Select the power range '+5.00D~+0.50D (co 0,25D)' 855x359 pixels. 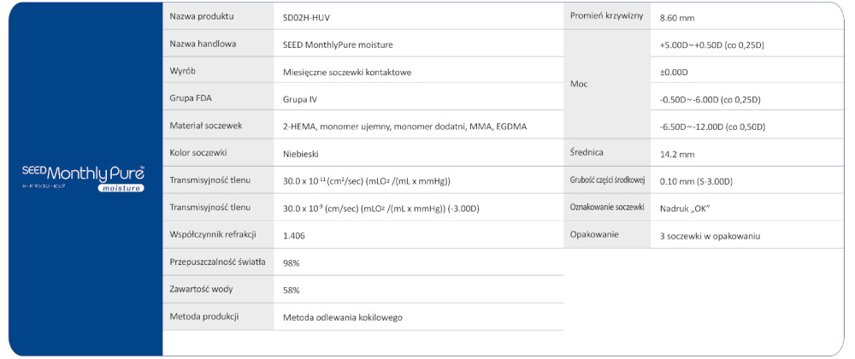pos(711,45)
